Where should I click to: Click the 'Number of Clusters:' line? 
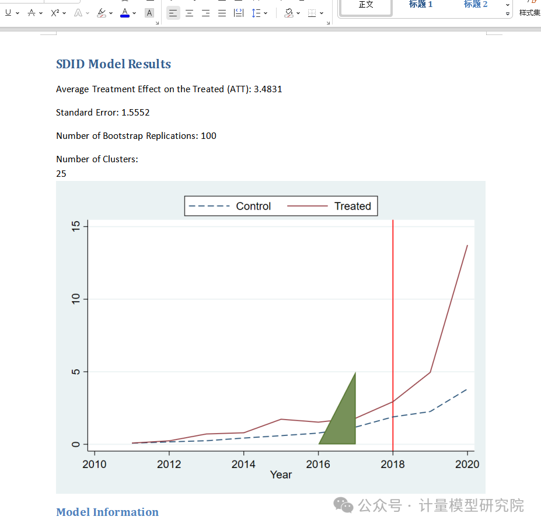coord(97,159)
